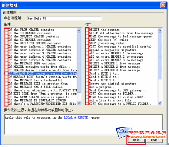Image resolution: width=169 pixels, height=147 pixels.
Task: Check 'If the SUBJECT HEADER contains' checkbox
Action: tap(6, 37)
